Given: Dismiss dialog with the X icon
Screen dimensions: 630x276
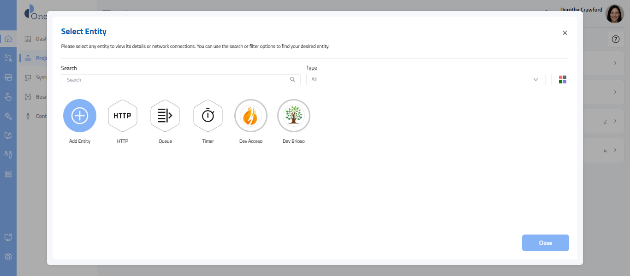Looking at the screenshot, I should [x=565, y=33].
